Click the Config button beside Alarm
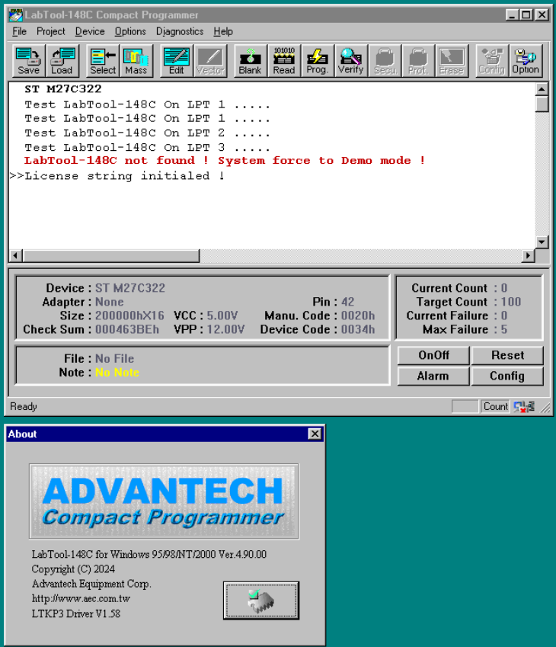The width and height of the screenshot is (556, 647). pyautogui.click(x=507, y=376)
